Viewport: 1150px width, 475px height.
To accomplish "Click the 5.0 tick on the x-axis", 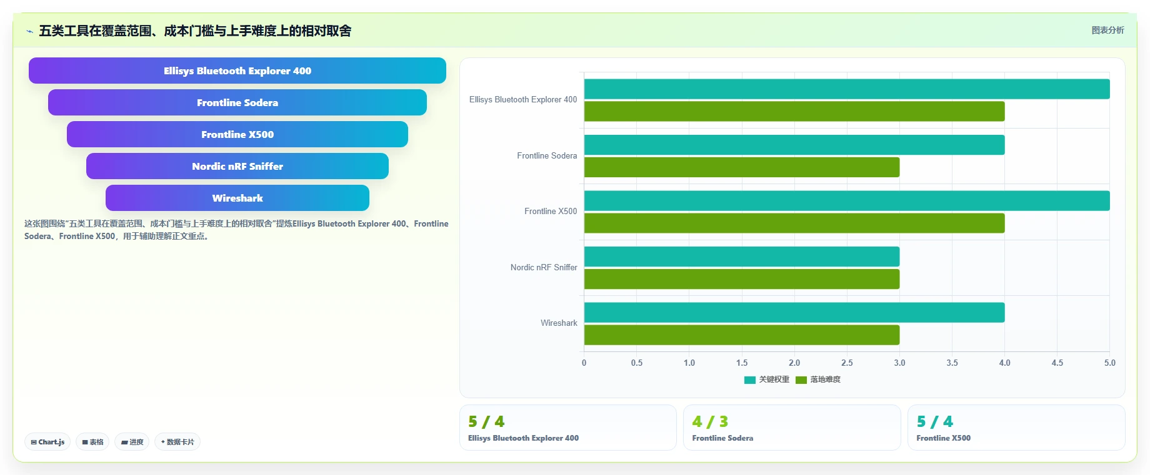I will [x=1109, y=363].
